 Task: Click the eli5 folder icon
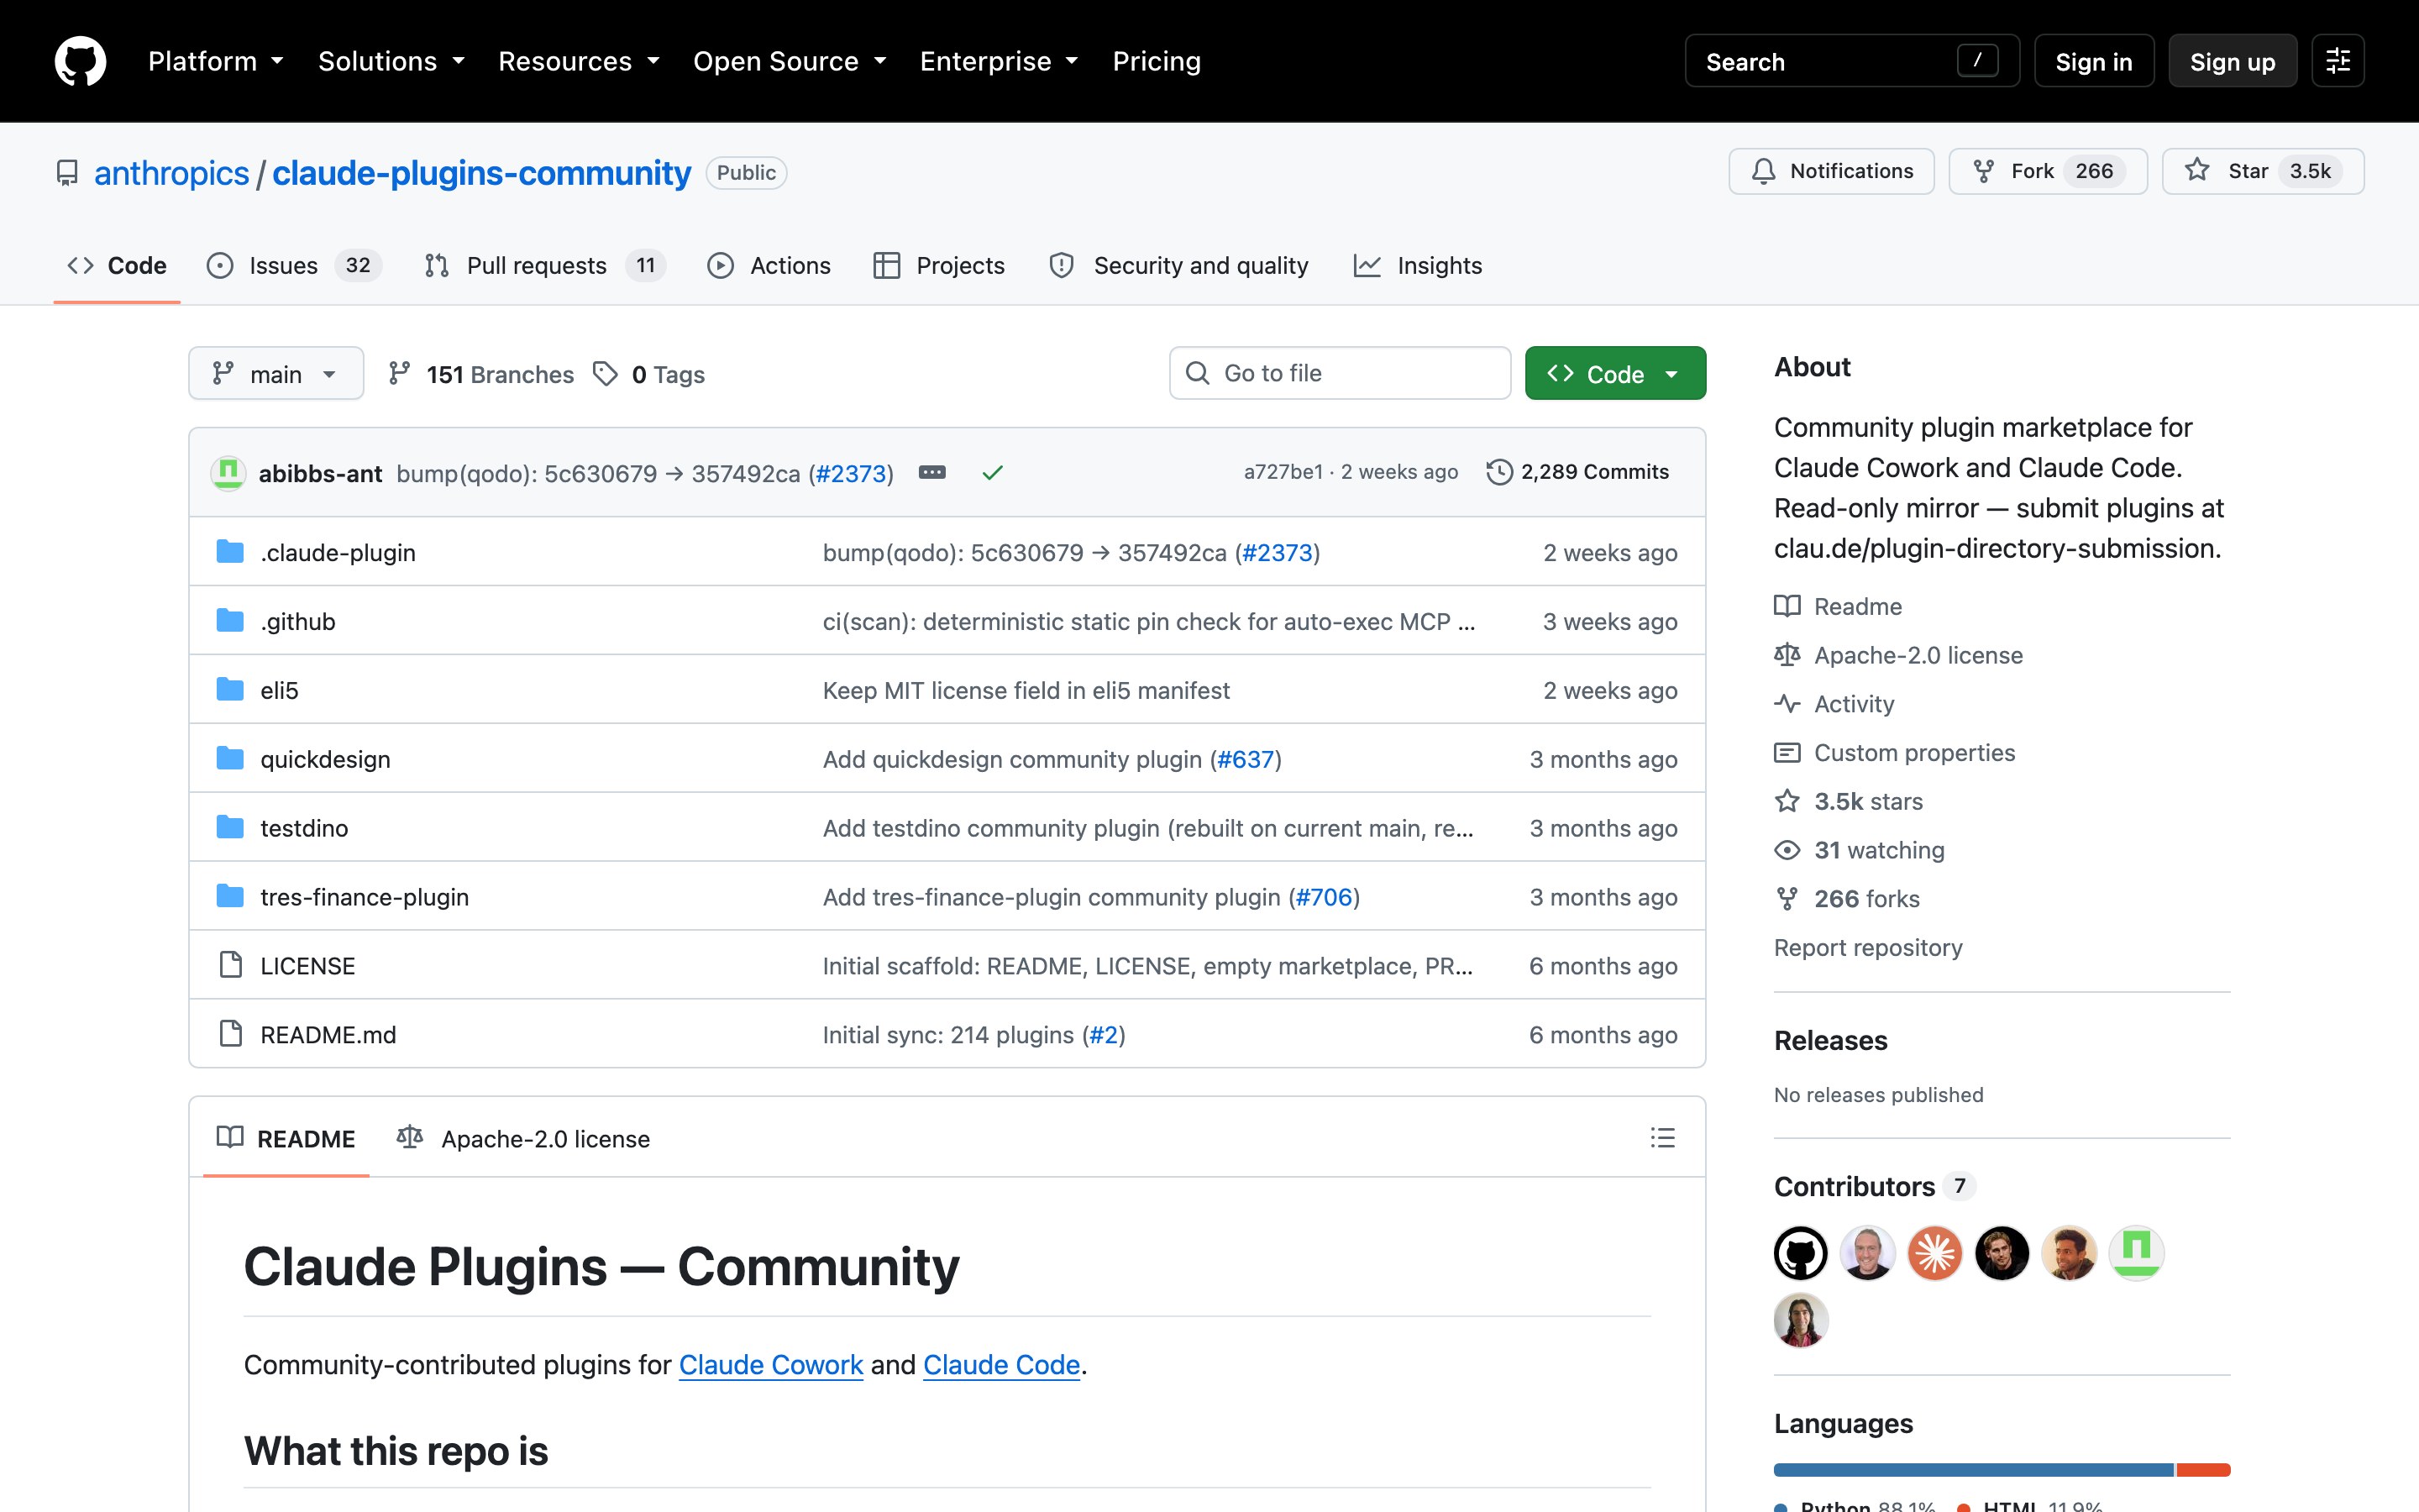point(230,690)
